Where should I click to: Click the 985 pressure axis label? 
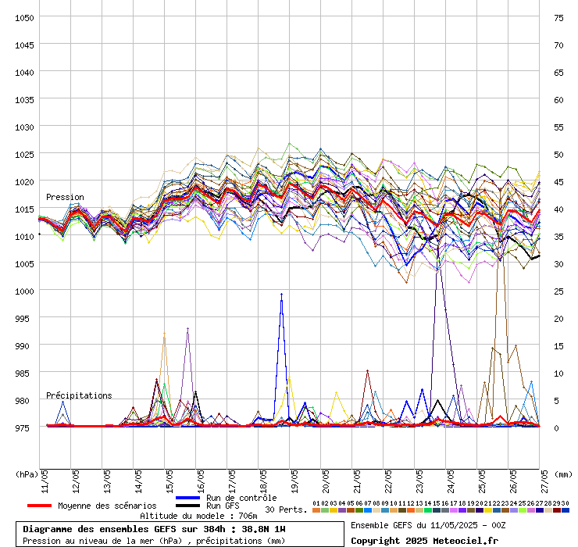(22, 374)
